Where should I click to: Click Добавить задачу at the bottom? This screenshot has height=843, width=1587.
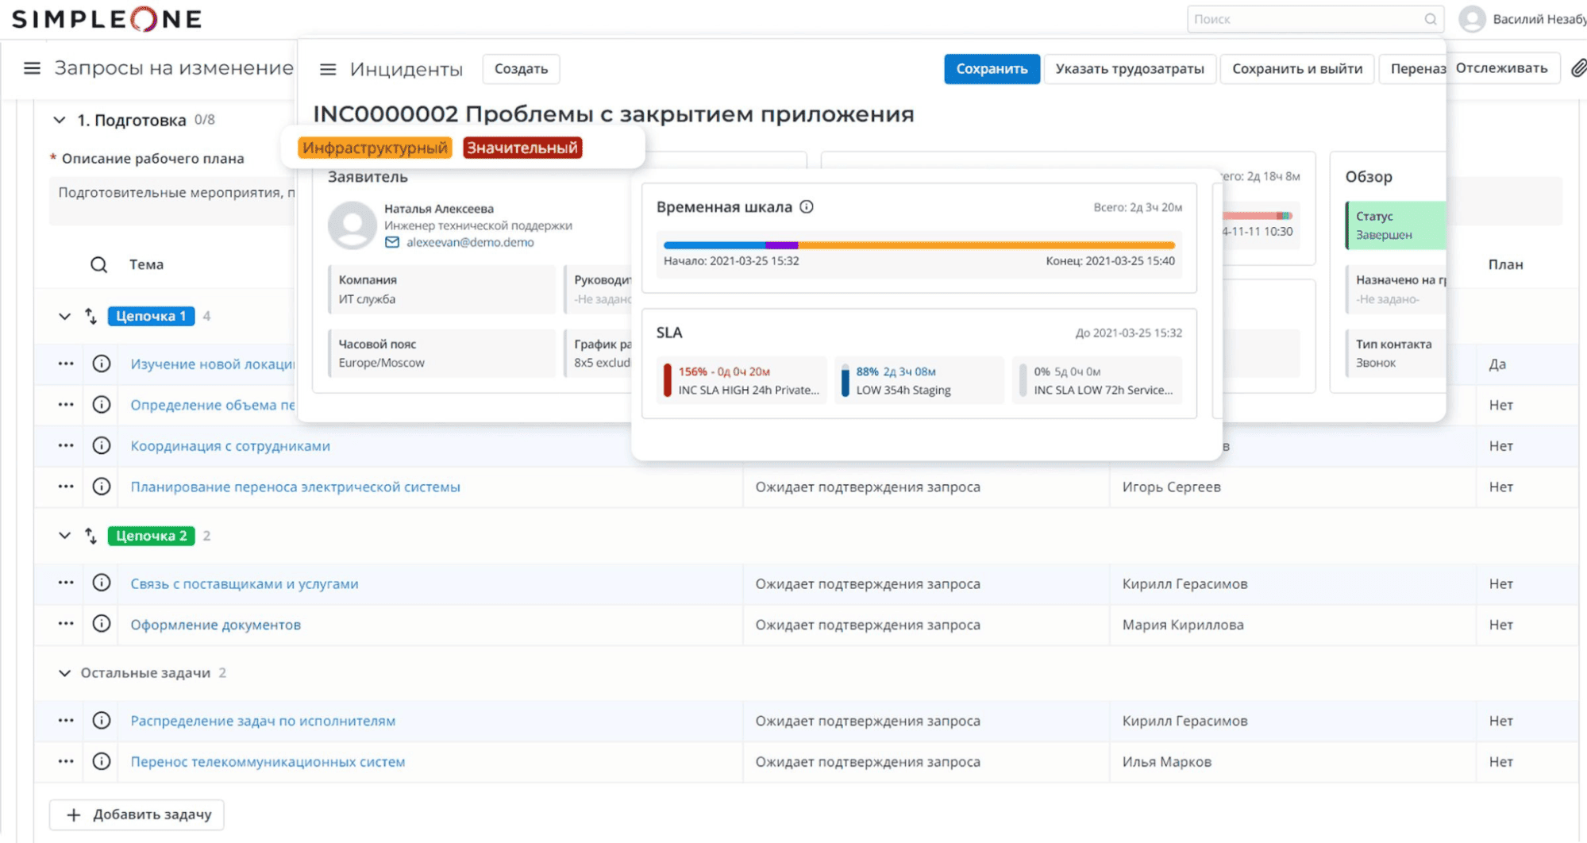tap(136, 814)
